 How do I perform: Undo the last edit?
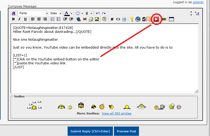[x=98, y=13]
